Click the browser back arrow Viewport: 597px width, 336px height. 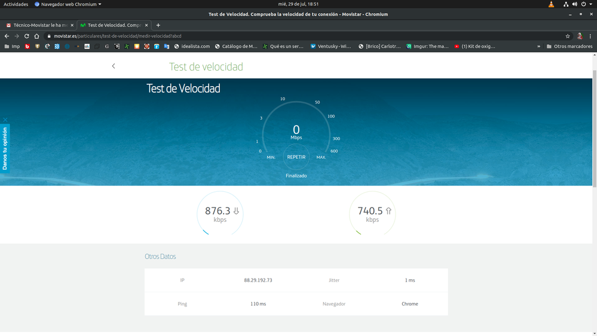(7, 36)
